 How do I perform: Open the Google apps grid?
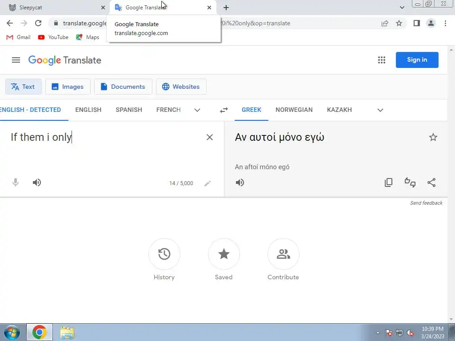pos(382,60)
